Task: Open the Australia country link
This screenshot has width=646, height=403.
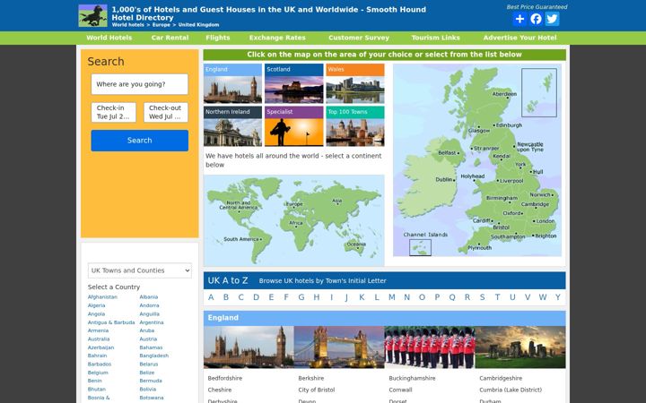Action: (x=99, y=339)
